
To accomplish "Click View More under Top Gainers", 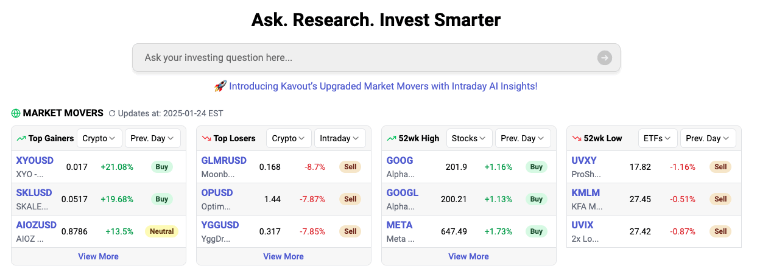I will [98, 256].
